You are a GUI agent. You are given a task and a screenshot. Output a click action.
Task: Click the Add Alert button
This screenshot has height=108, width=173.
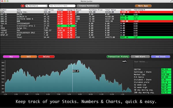[140, 57]
